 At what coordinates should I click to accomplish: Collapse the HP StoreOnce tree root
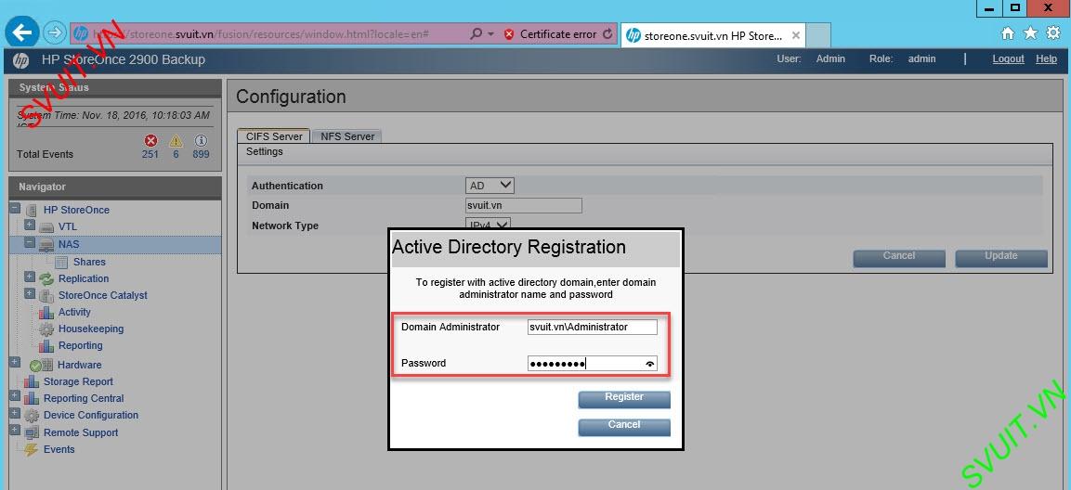(x=15, y=208)
